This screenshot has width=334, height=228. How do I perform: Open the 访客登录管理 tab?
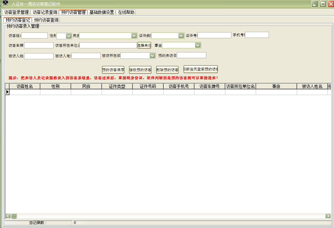coord(16,12)
